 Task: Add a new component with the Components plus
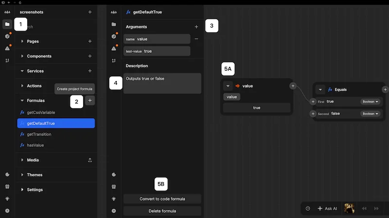click(90, 56)
